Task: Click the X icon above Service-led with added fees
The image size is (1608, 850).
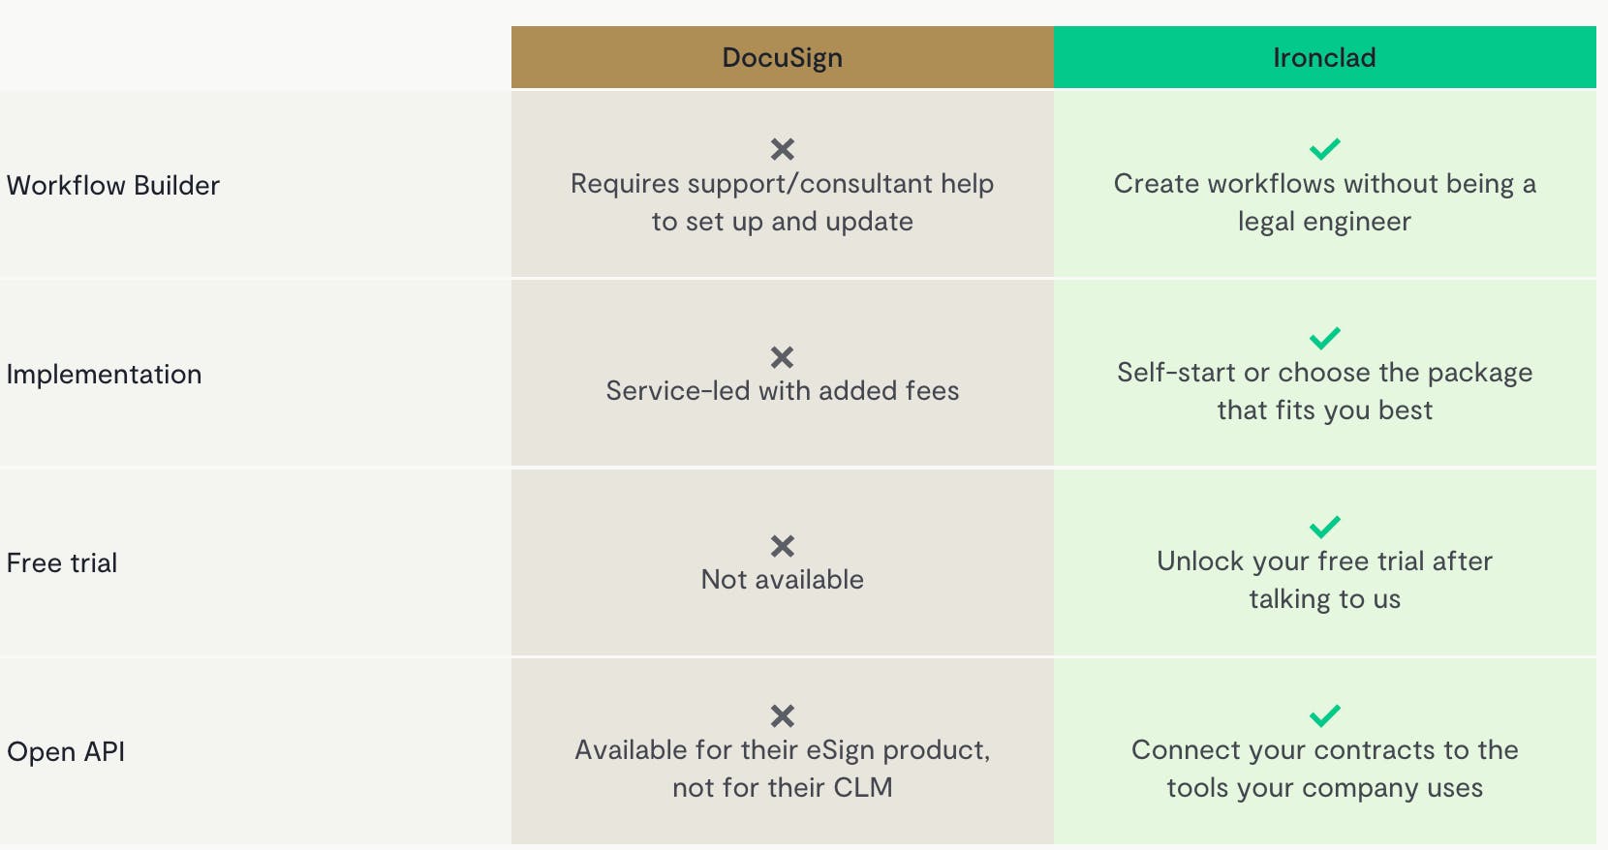Action: 783,357
